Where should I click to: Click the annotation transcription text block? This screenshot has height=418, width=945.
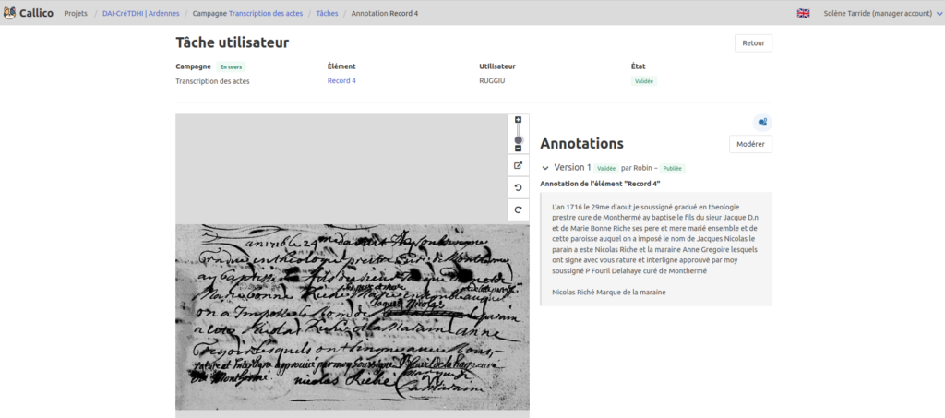(x=655, y=249)
